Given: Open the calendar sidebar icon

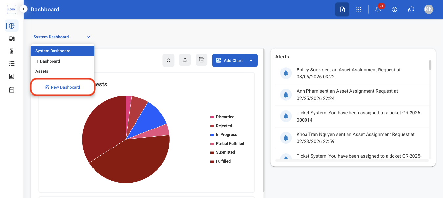Looking at the screenshot, I should (12, 89).
